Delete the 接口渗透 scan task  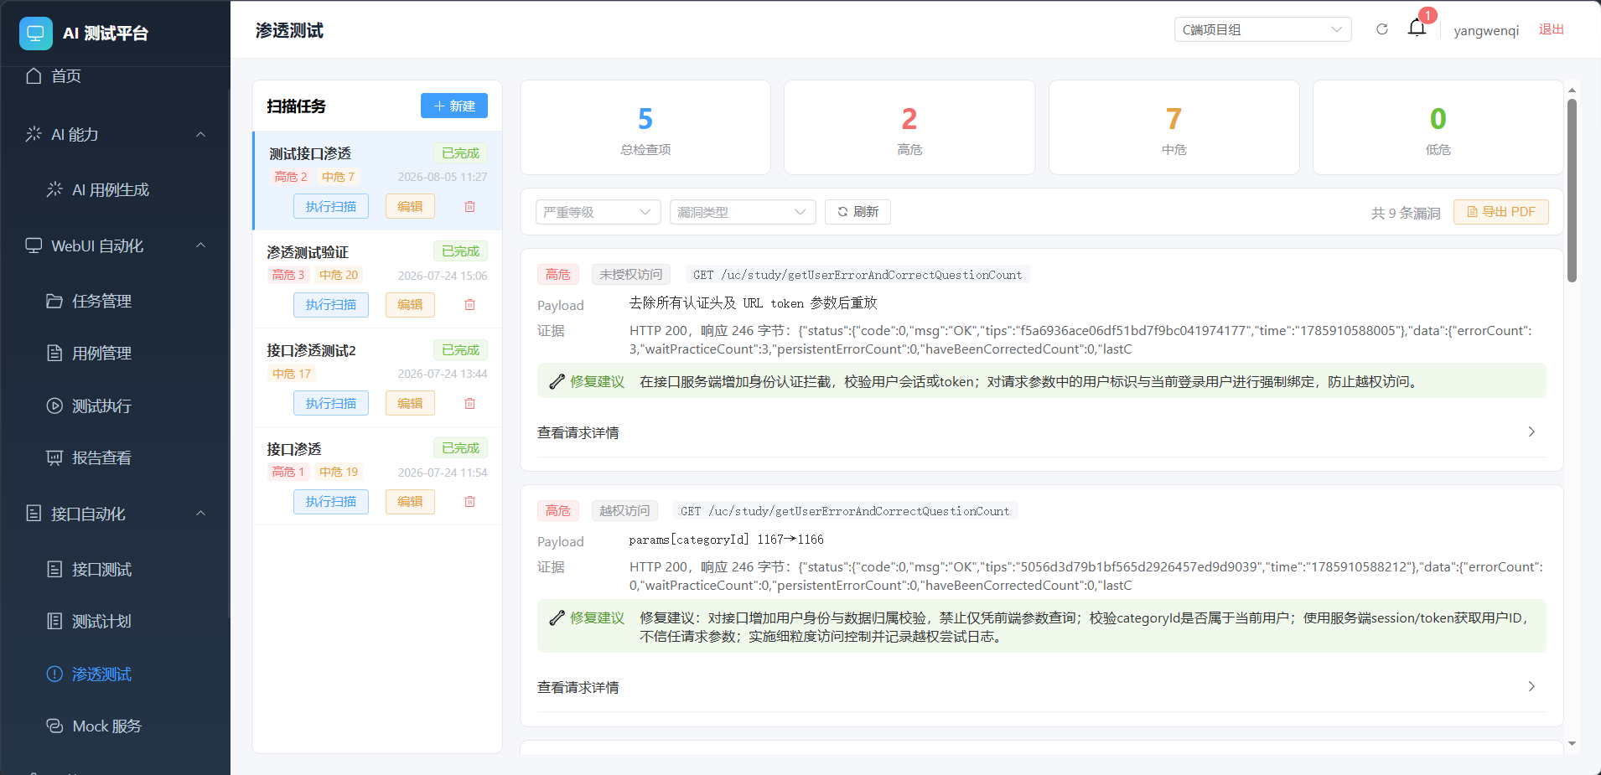[470, 501]
